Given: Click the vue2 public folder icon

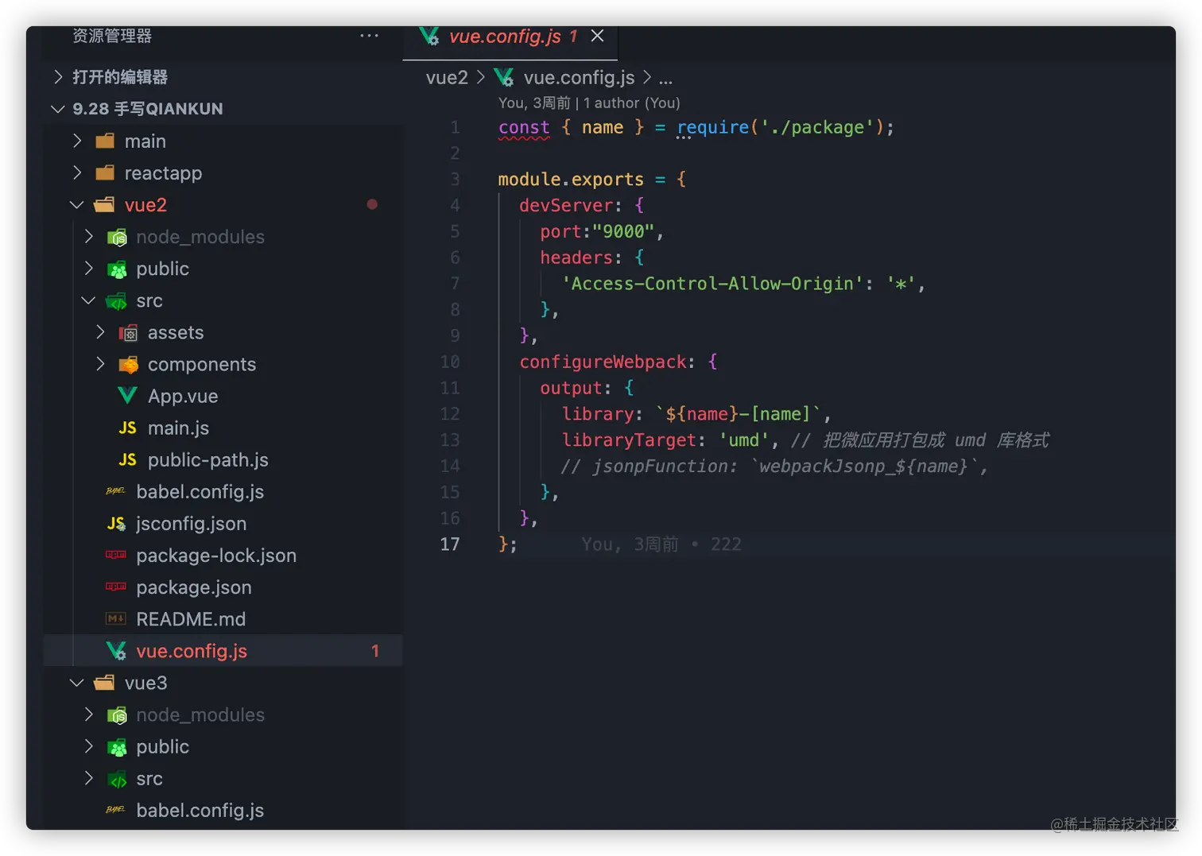Looking at the screenshot, I should point(117,269).
